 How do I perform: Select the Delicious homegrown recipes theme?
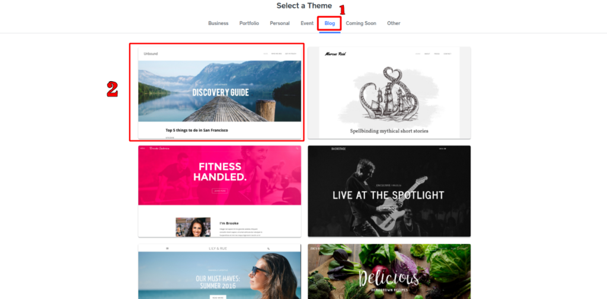pyautogui.click(x=389, y=272)
